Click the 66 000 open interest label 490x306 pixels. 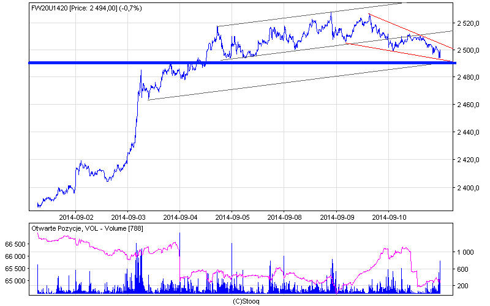point(15,256)
